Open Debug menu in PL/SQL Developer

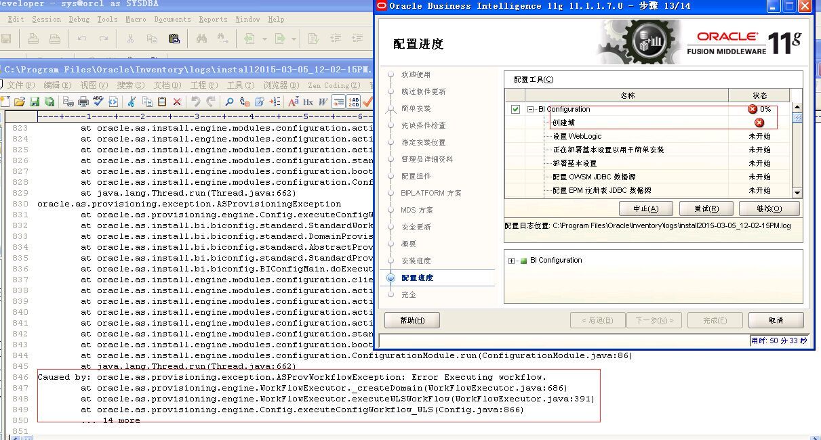[79, 20]
